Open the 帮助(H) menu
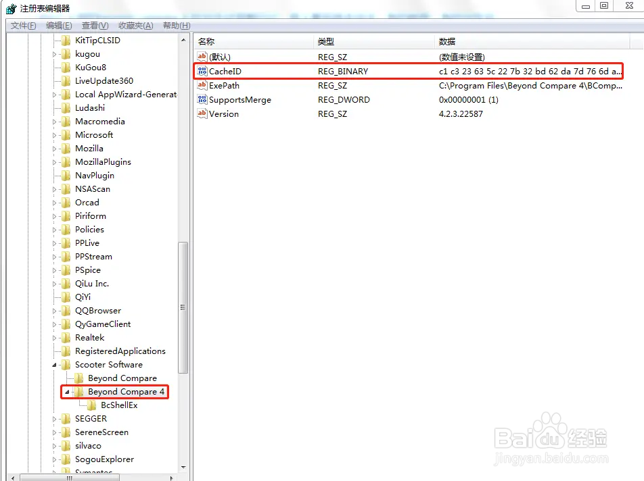The width and height of the screenshot is (644, 481). click(177, 26)
